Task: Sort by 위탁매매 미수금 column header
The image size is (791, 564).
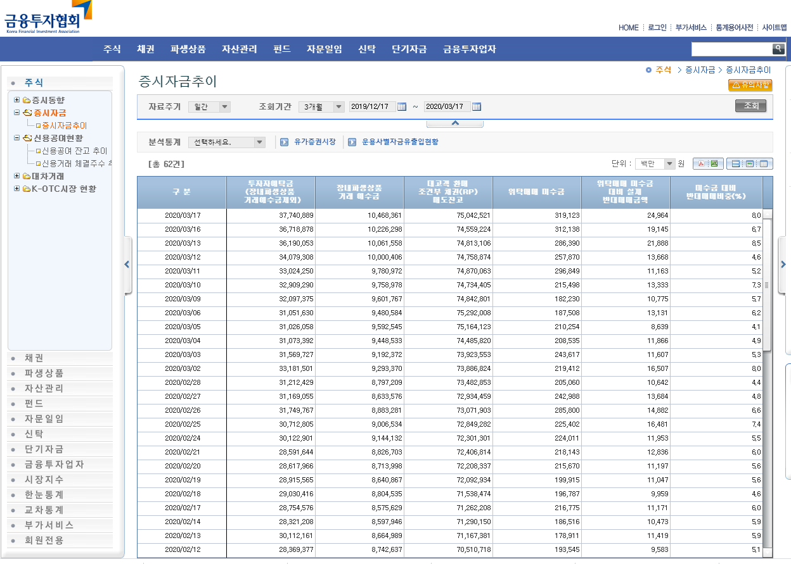Action: point(536,192)
